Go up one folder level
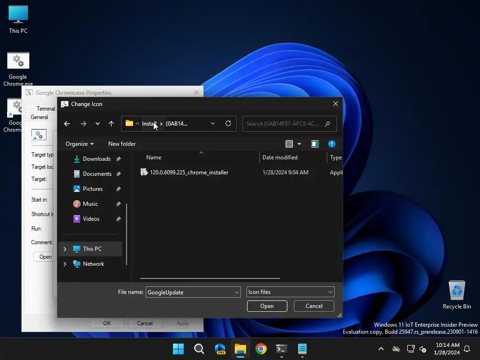 [111, 124]
